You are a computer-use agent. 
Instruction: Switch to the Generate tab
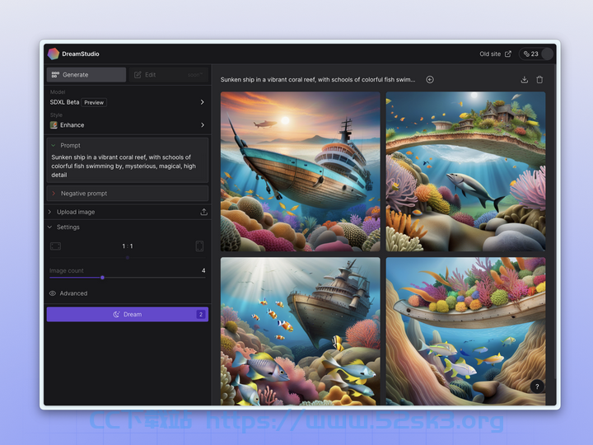coord(86,74)
